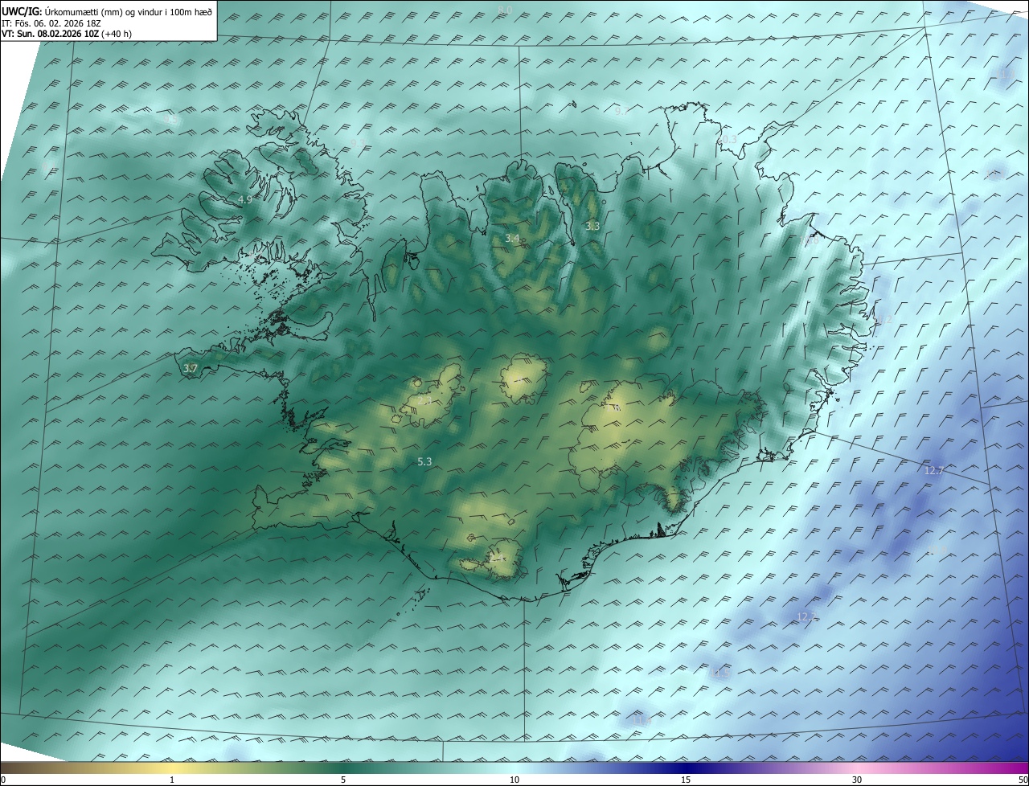The width and height of the screenshot is (1029, 786).
Task: Click the 50 tick on the color scale
Action: point(1022,780)
